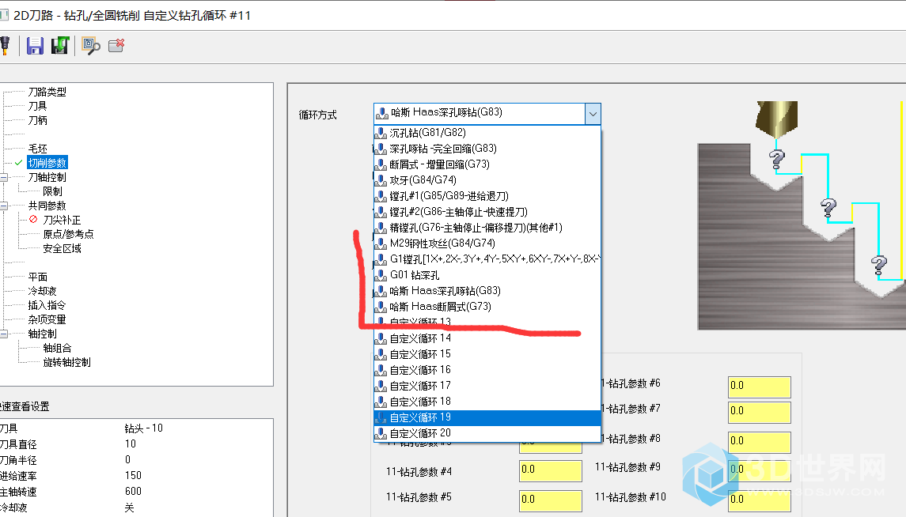Open 旋转轴控制 tree node
This screenshot has width=906, height=517.
pos(67,362)
